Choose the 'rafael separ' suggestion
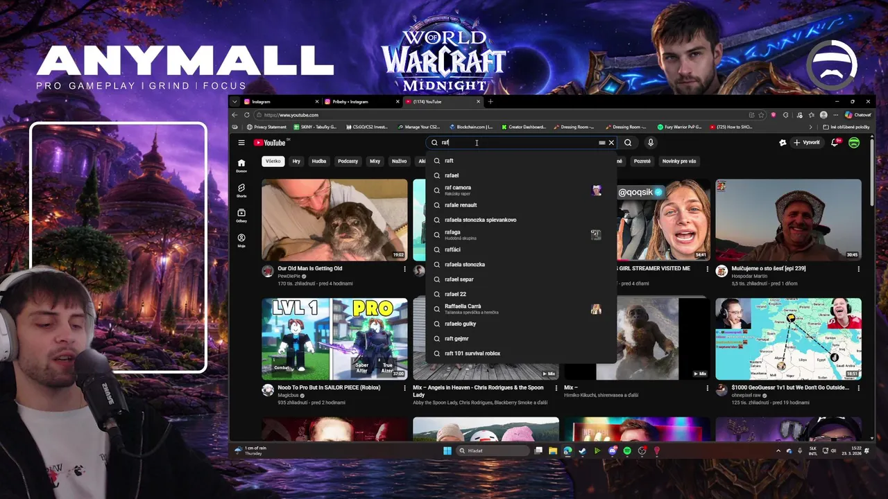This screenshot has height=499, width=888. [x=522, y=279]
